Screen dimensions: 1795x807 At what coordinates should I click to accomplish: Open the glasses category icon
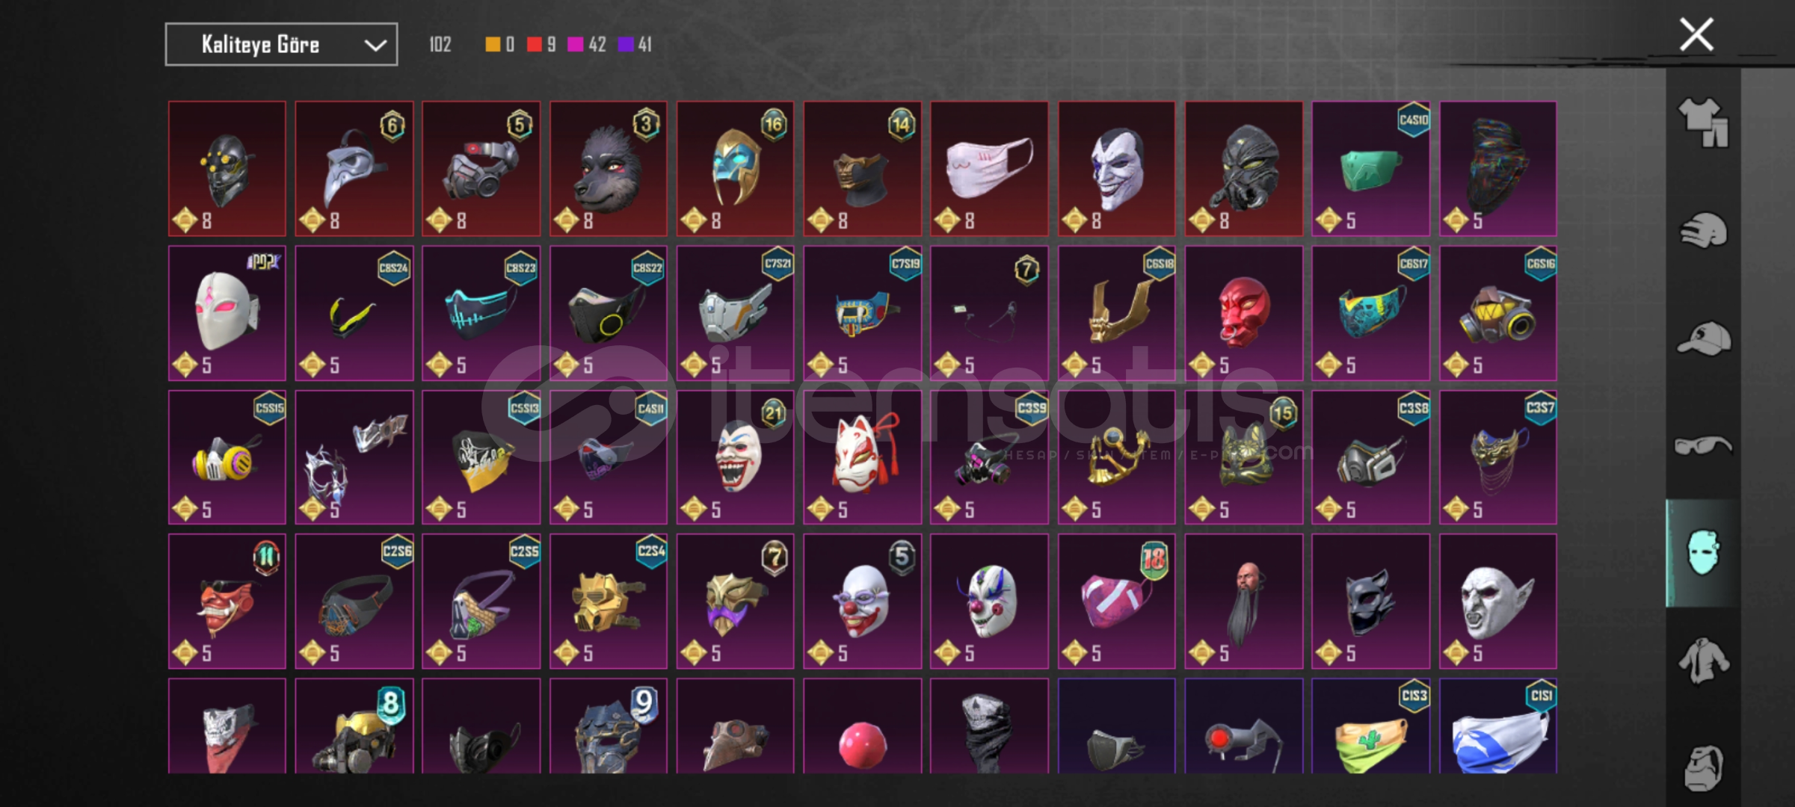1703,445
